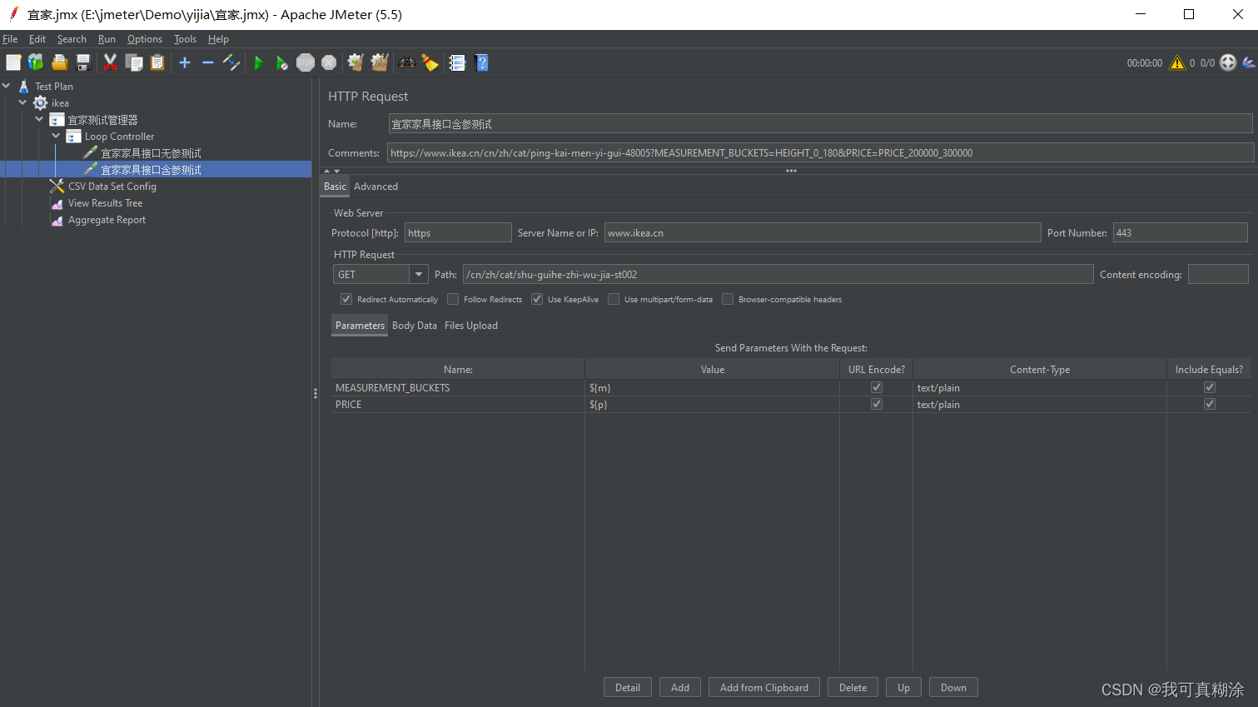The width and height of the screenshot is (1258, 707).
Task: Click Start no pauses icon
Action: 281,62
